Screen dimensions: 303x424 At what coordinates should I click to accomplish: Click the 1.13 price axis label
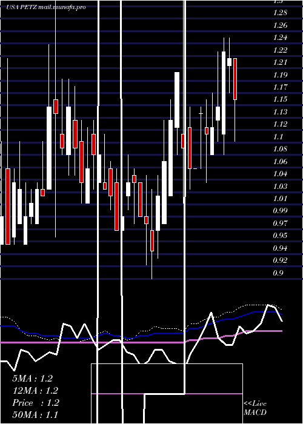(x=280, y=111)
